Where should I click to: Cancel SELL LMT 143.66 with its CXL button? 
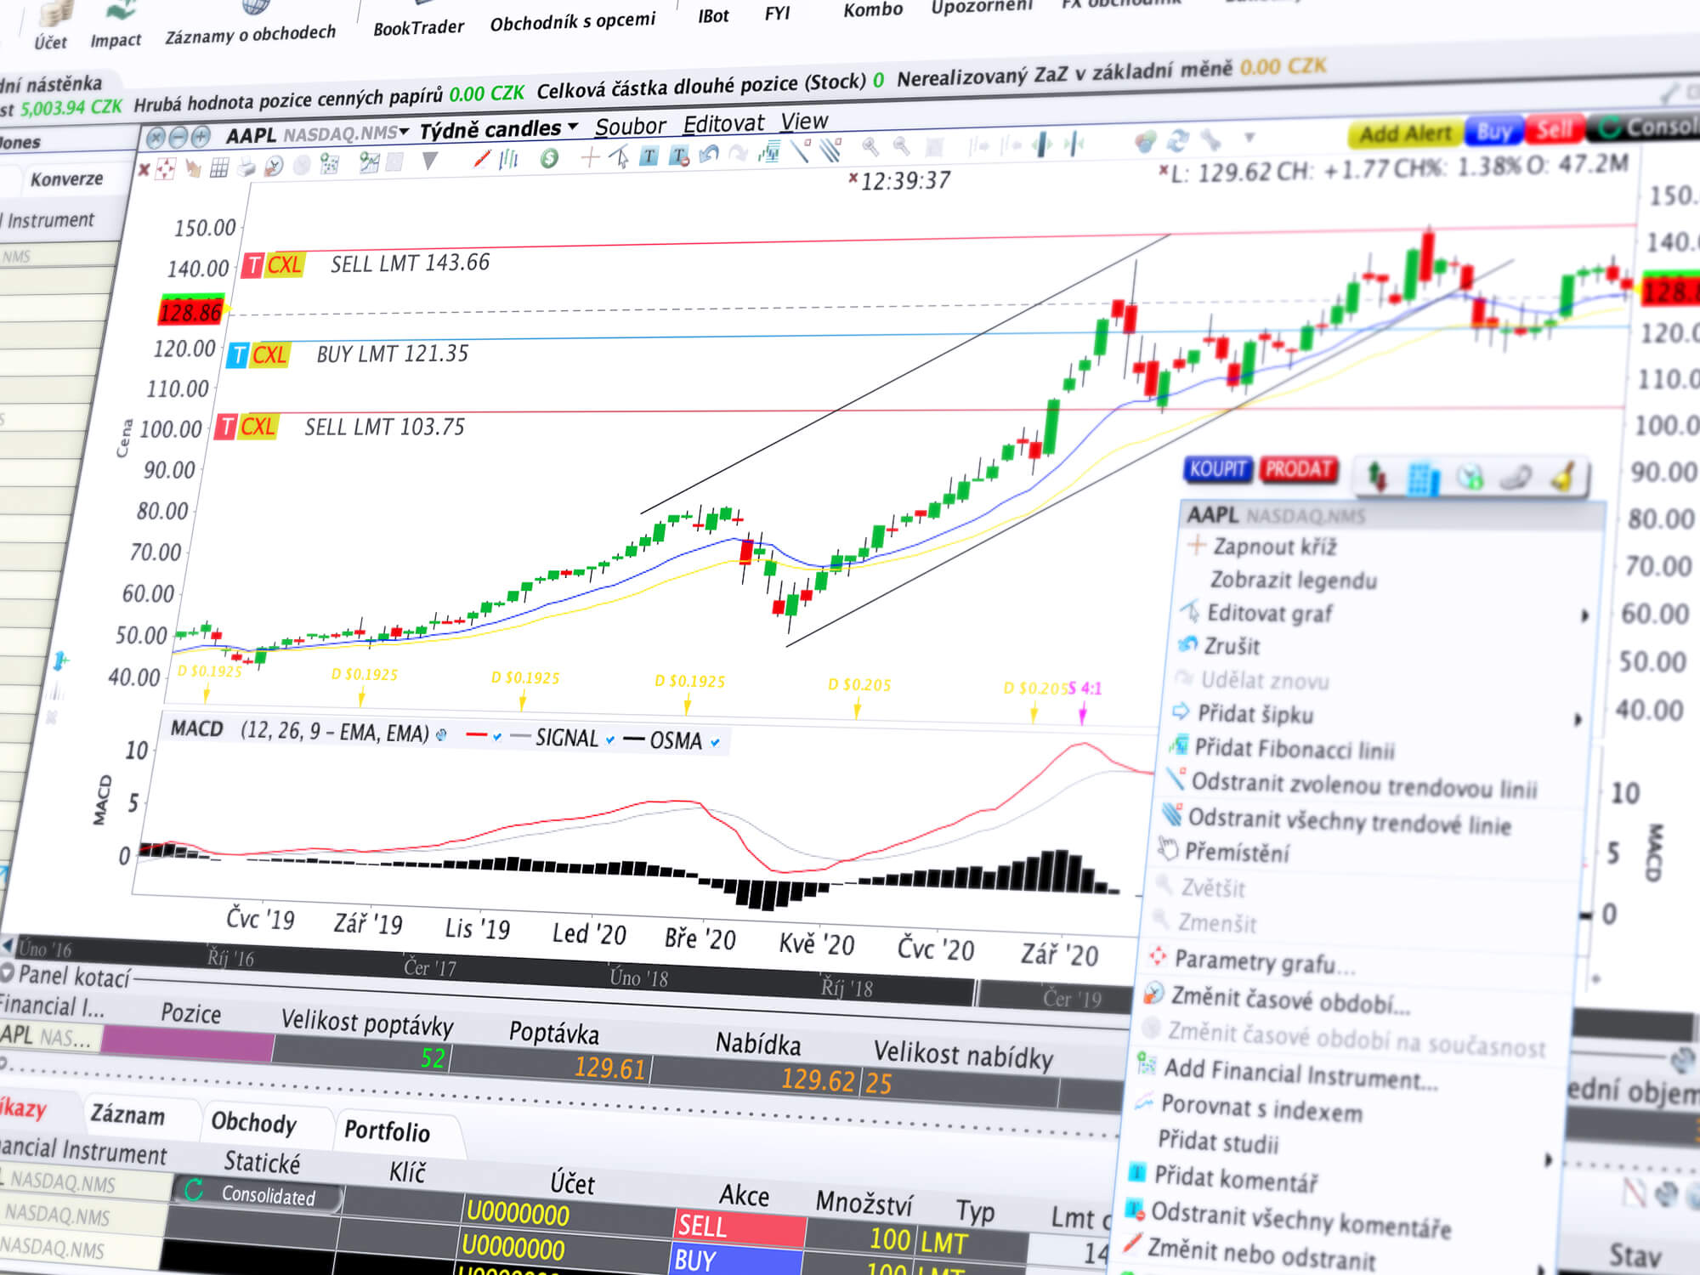[x=284, y=265]
